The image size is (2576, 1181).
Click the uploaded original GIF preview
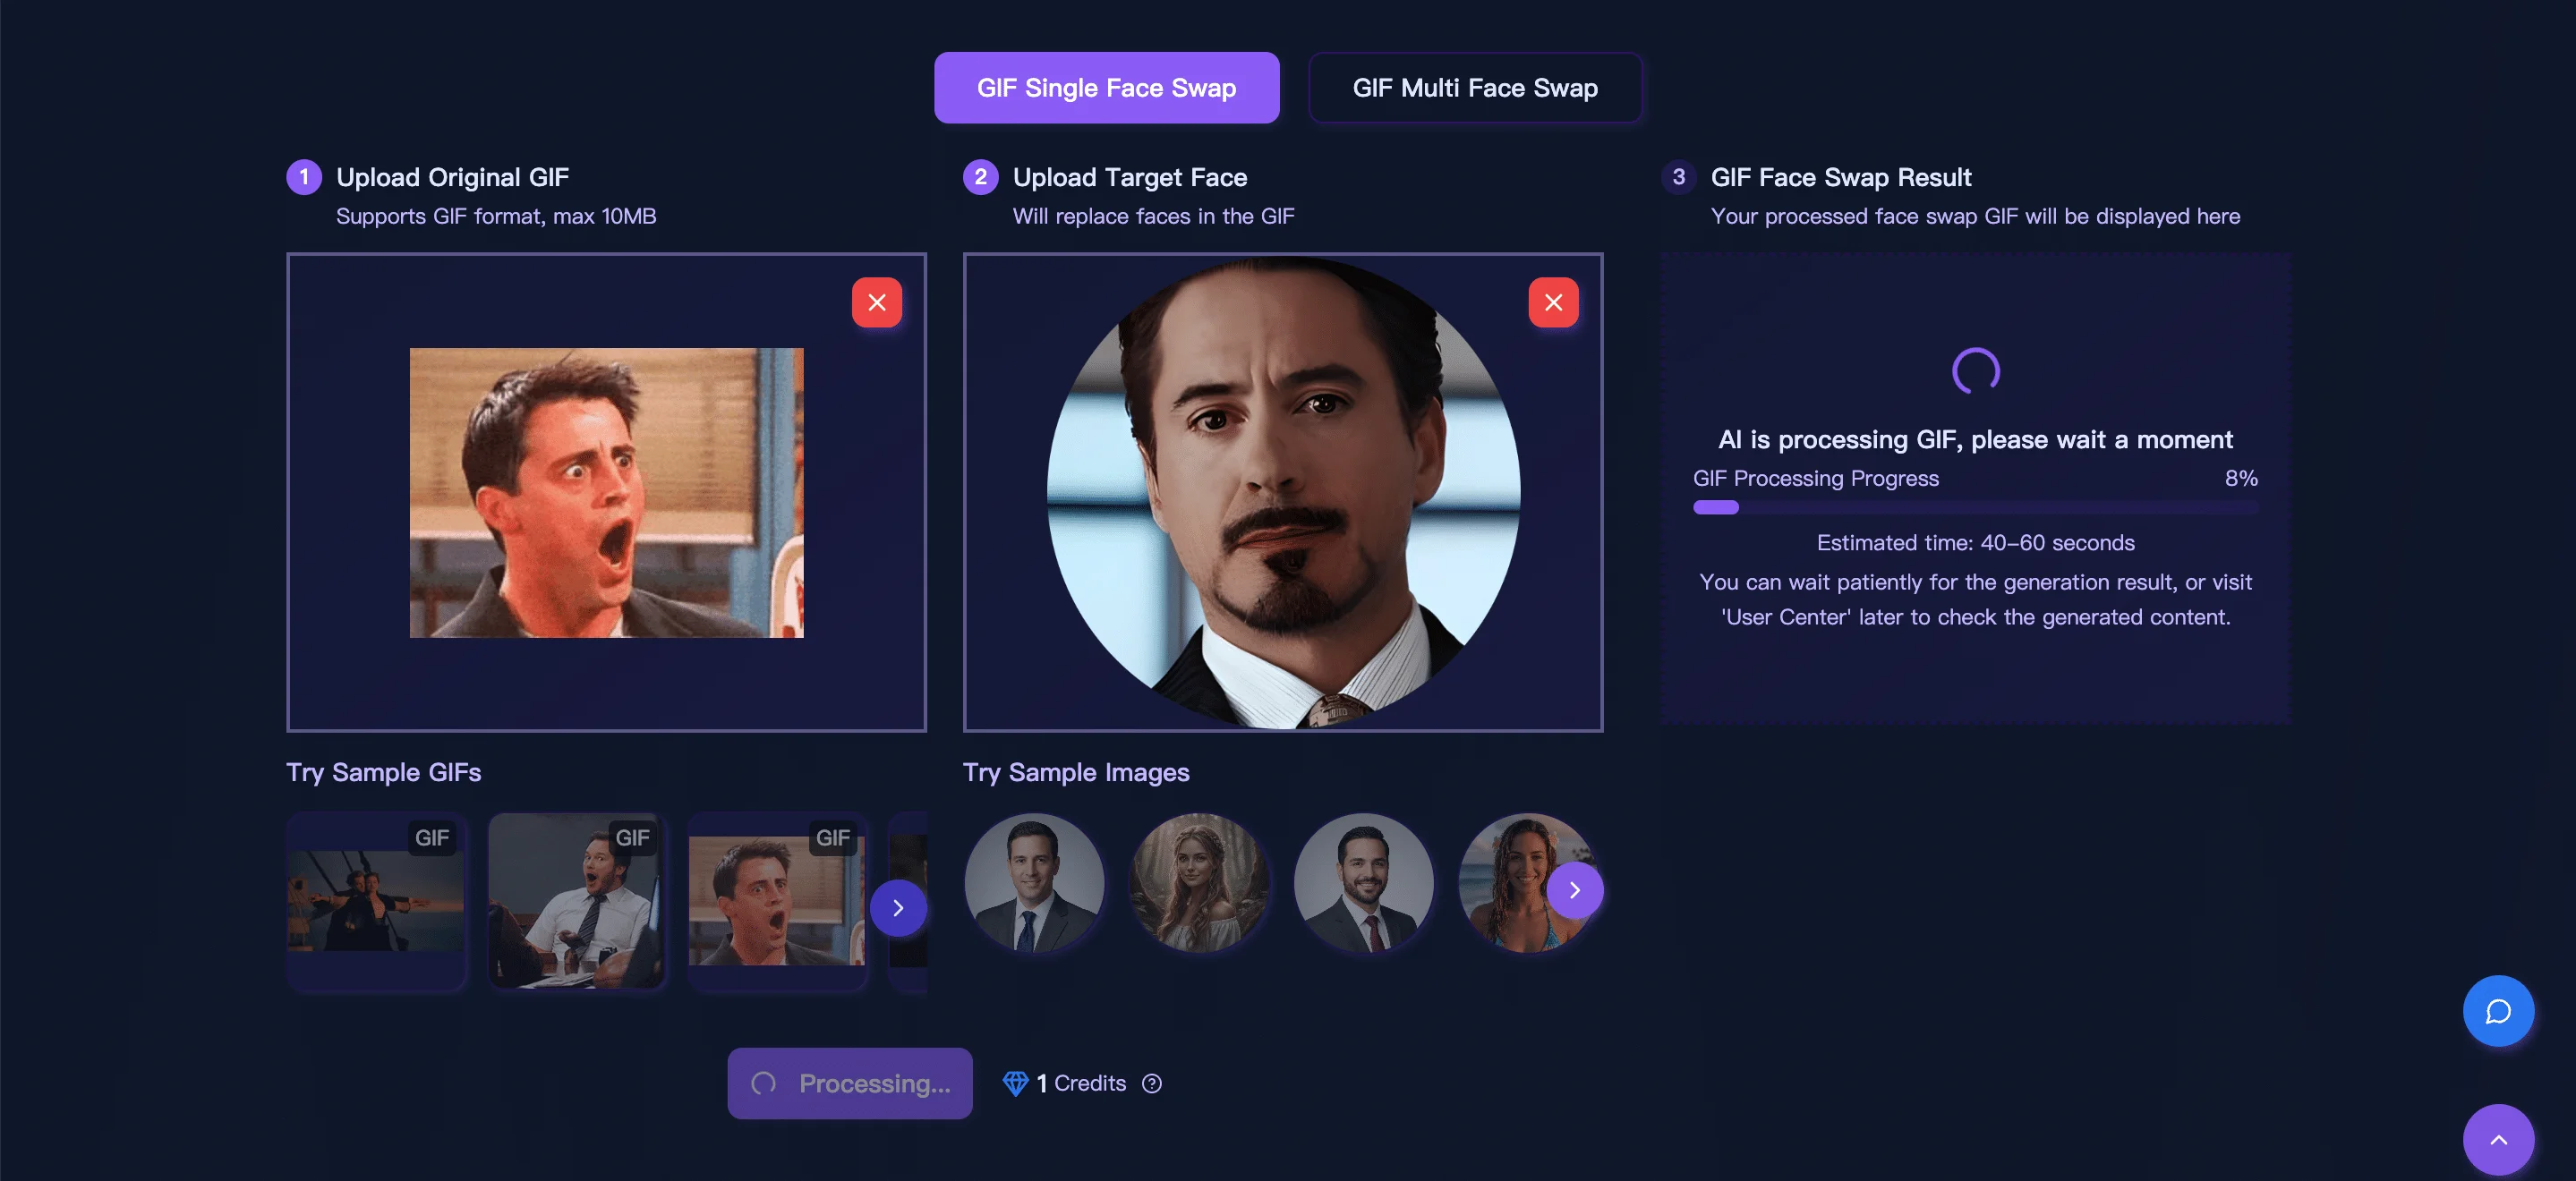pos(606,493)
